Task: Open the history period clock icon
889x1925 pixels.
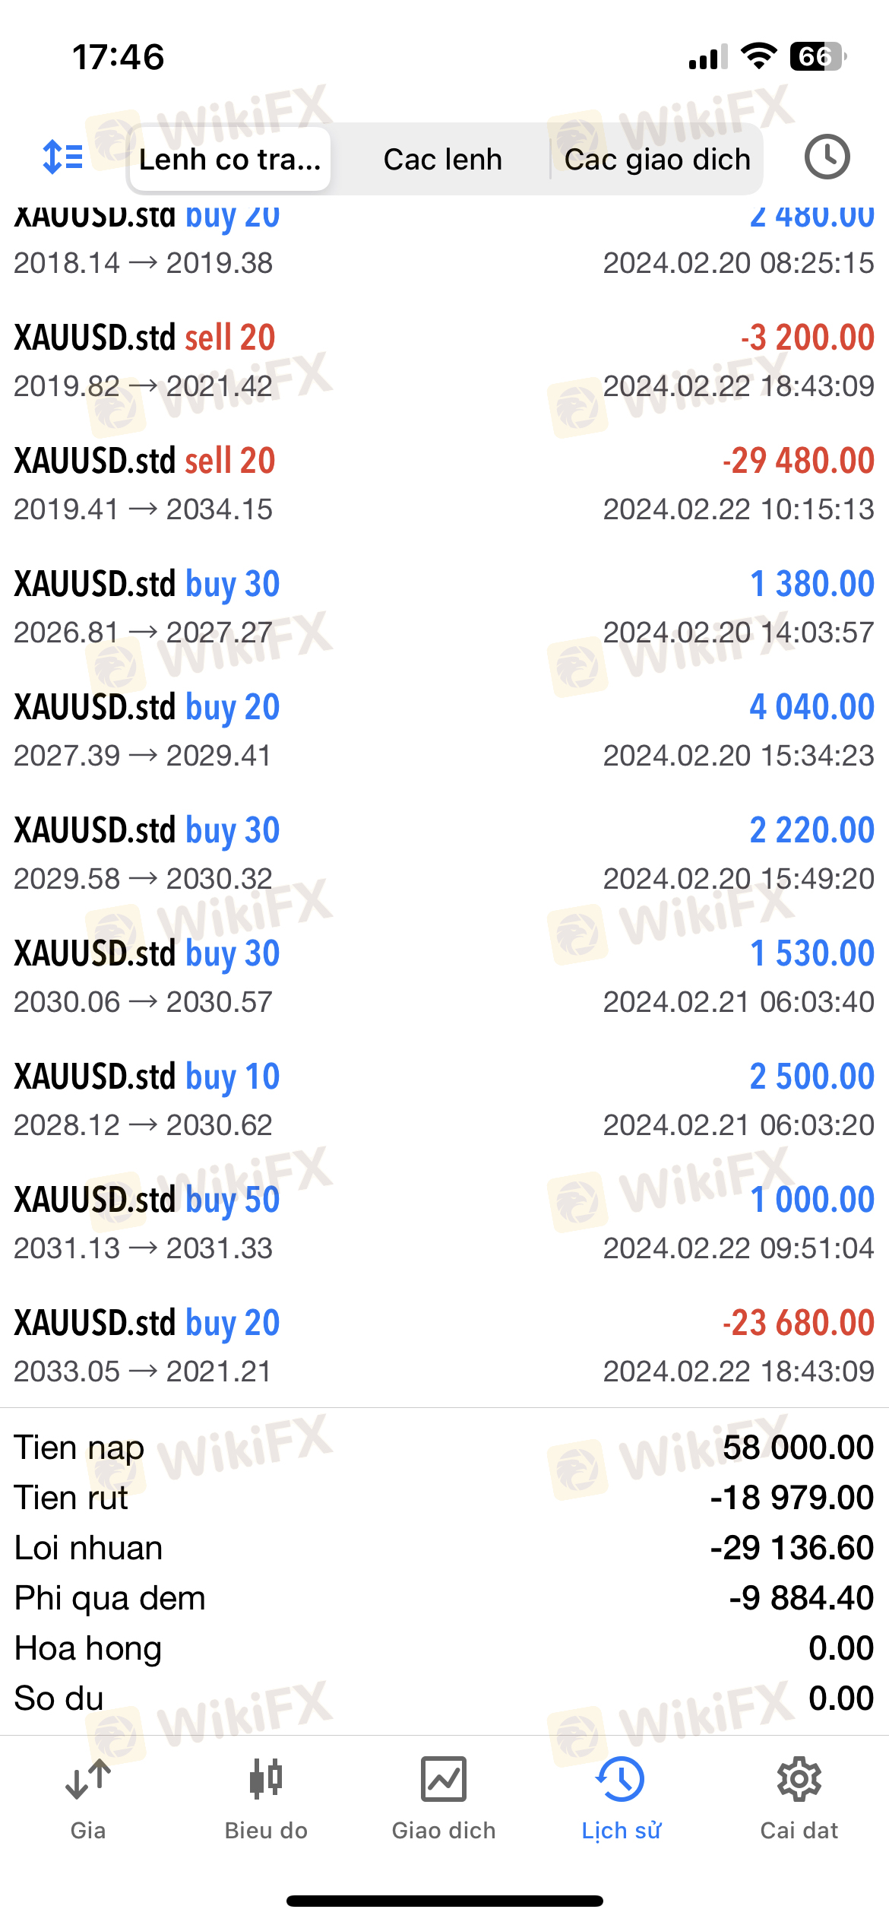Action: (x=827, y=157)
